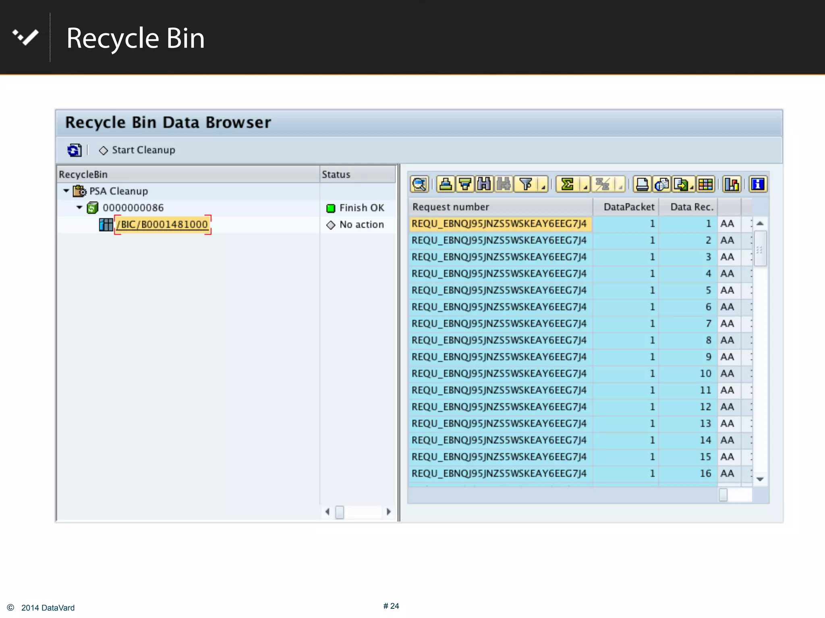Click the Sort Descending toolbar icon
The width and height of the screenshot is (825, 618).
pyautogui.click(x=465, y=184)
